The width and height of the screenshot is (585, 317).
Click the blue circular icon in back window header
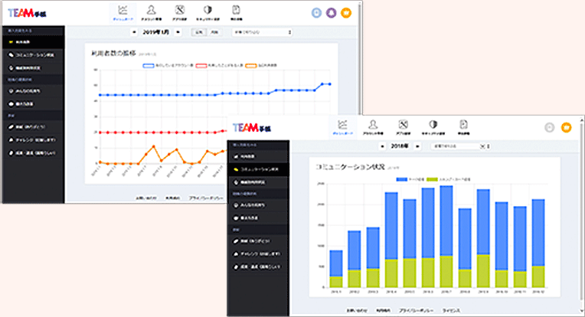tap(316, 13)
